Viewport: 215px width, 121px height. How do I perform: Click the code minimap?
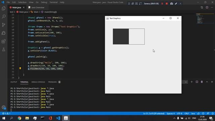point(205,19)
